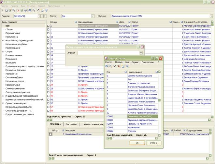This screenshot has height=164, width=215.
Task: Click the journal list's vertical scrollbar thumb
Action: click(159, 100)
